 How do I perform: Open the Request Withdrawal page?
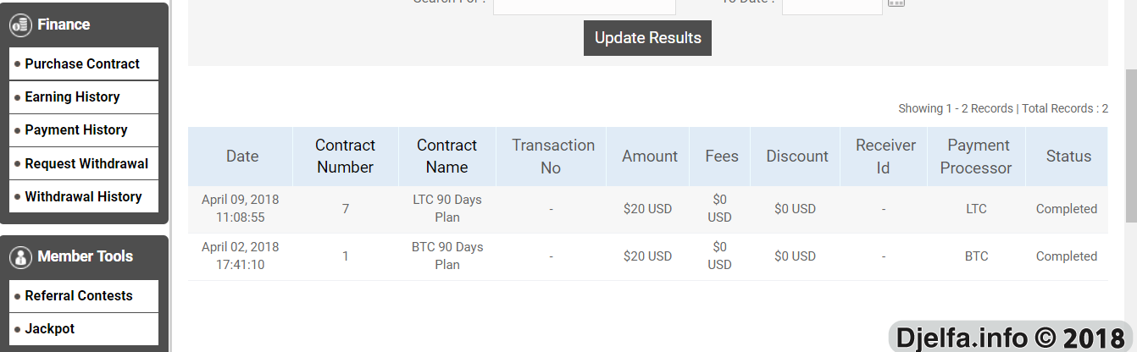pos(84,163)
